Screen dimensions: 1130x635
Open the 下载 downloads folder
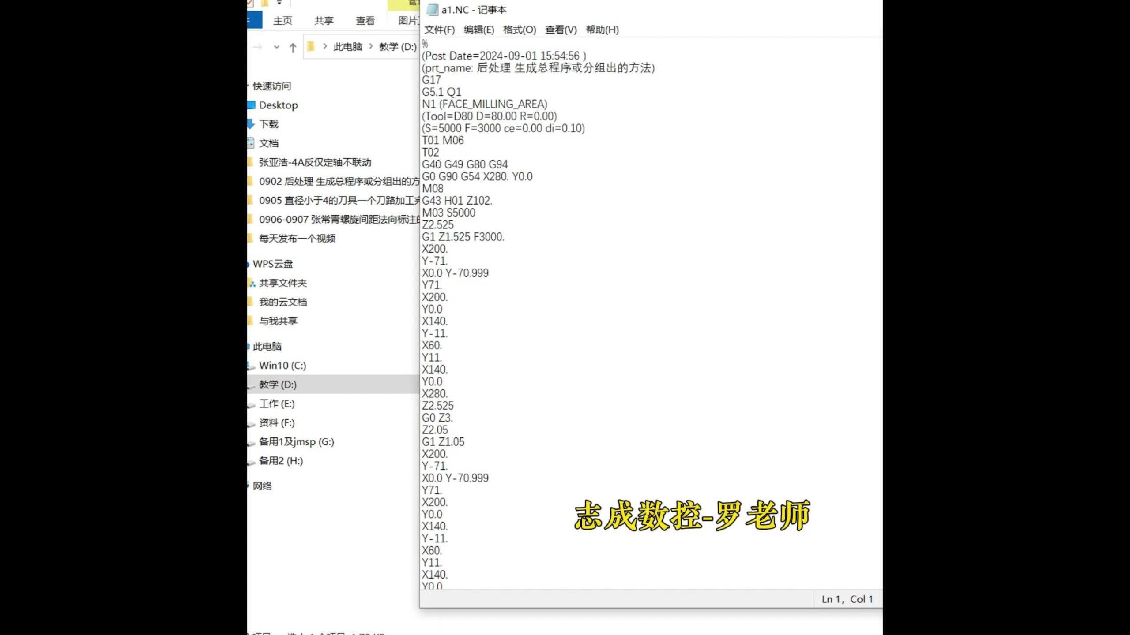point(270,124)
